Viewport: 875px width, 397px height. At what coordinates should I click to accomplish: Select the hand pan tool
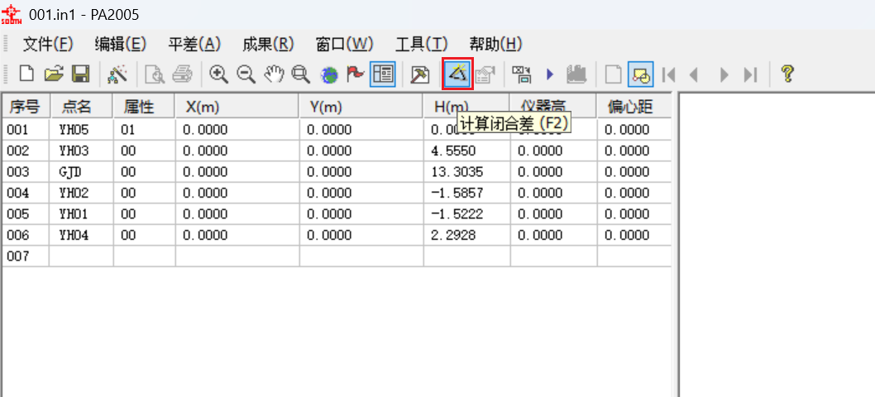(x=274, y=73)
